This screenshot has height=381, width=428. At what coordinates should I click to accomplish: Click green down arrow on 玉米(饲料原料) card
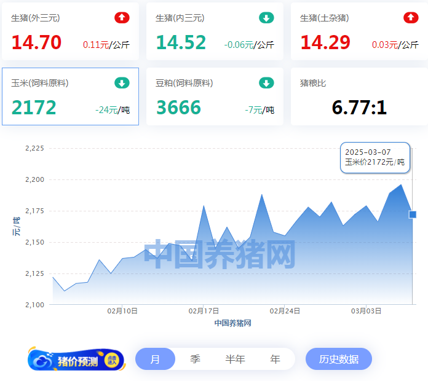coord(122,83)
